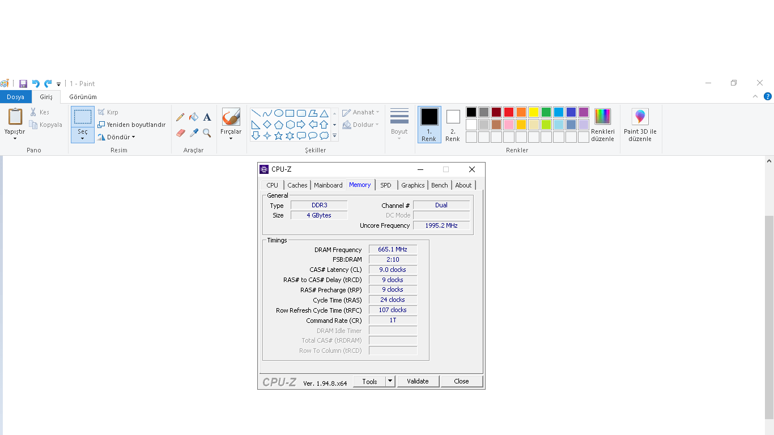Choose the Polygon shape

(x=313, y=113)
